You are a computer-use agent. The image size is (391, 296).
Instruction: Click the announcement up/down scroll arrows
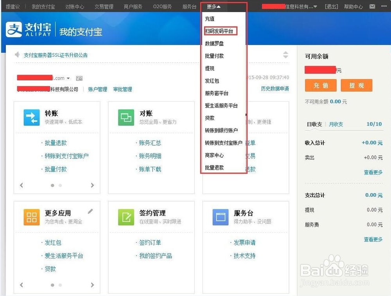(285, 55)
